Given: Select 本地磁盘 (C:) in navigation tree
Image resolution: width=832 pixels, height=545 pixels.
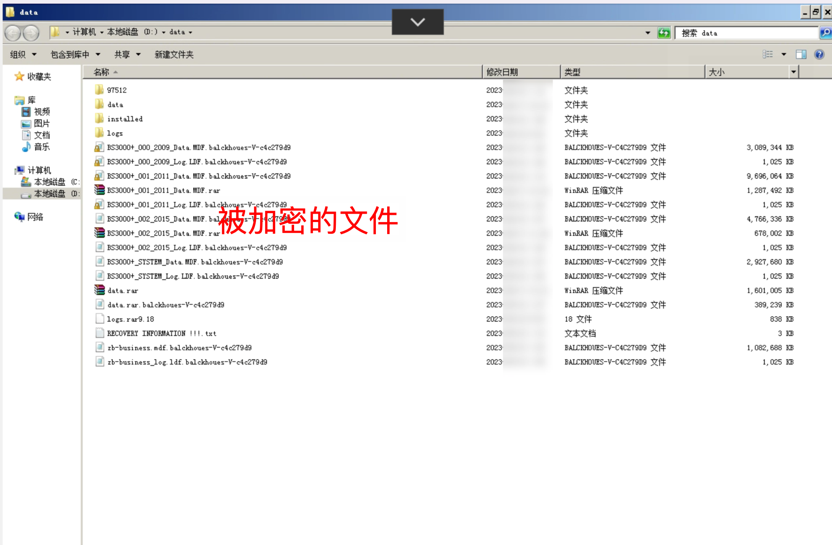Looking at the screenshot, I should click(50, 182).
